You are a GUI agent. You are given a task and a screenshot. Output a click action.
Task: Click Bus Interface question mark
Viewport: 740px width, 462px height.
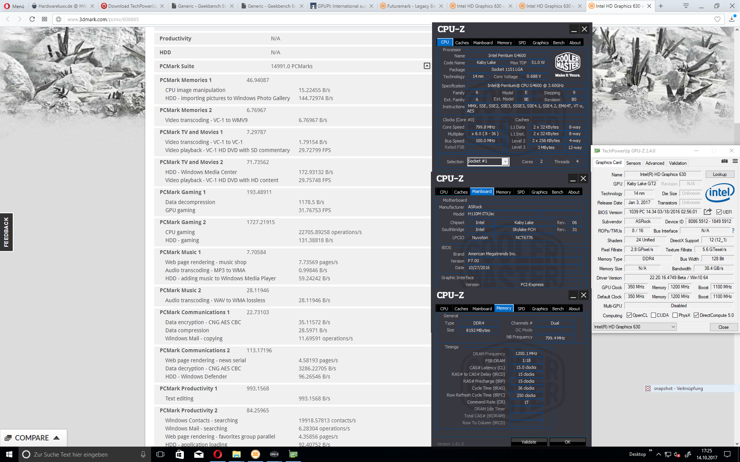[733, 231]
